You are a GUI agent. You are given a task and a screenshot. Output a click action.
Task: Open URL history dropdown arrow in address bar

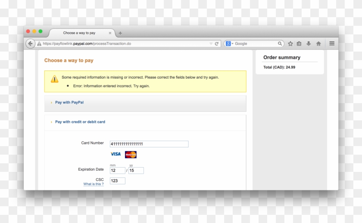point(211,43)
